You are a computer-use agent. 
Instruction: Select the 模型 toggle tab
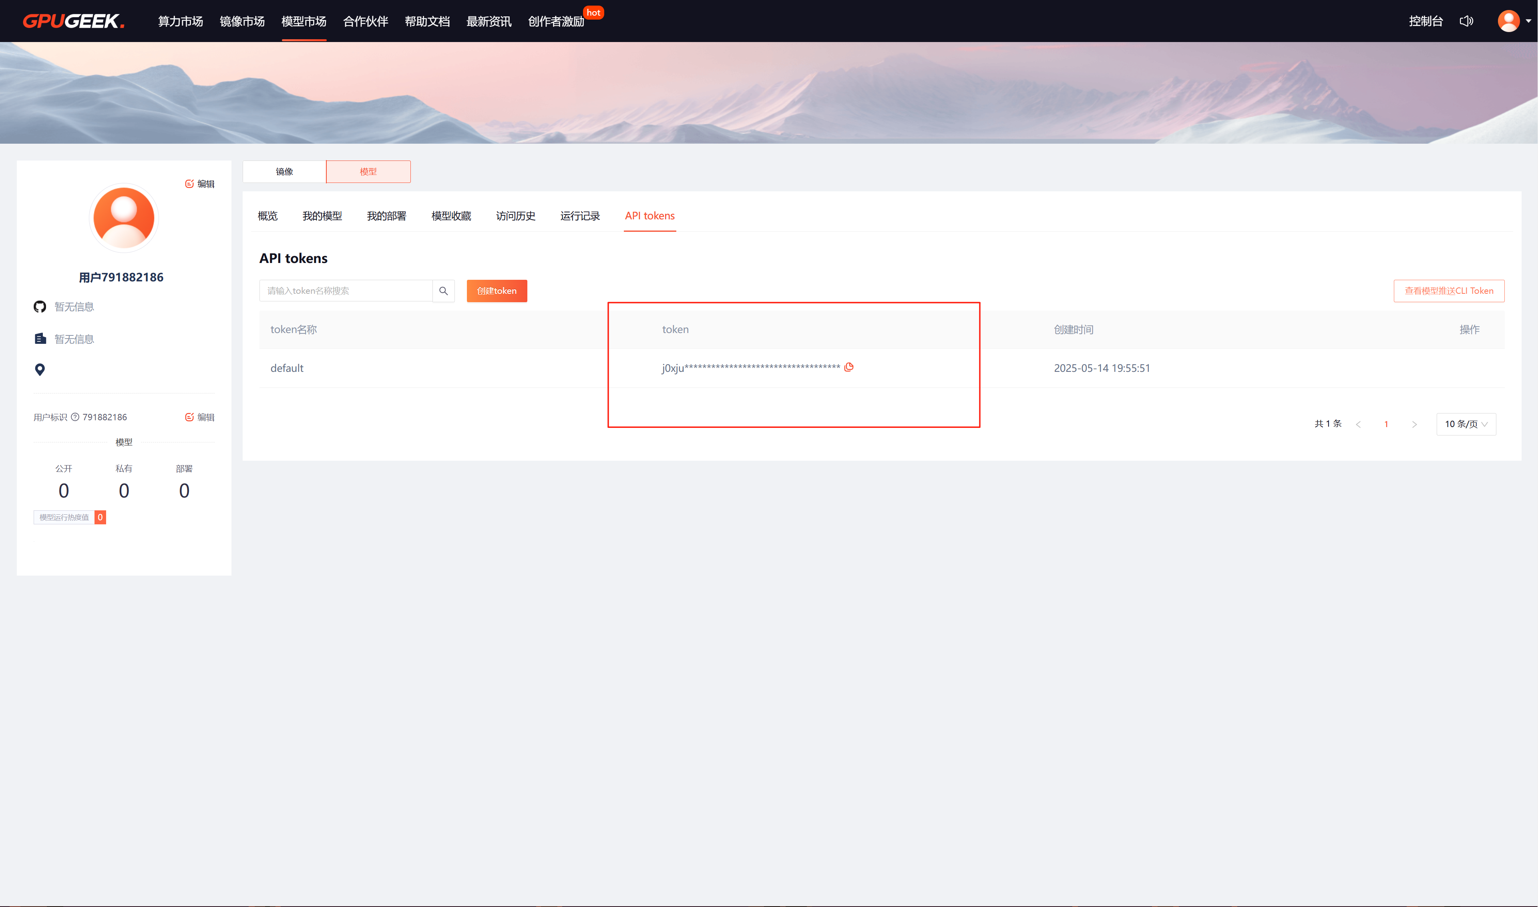coord(368,172)
